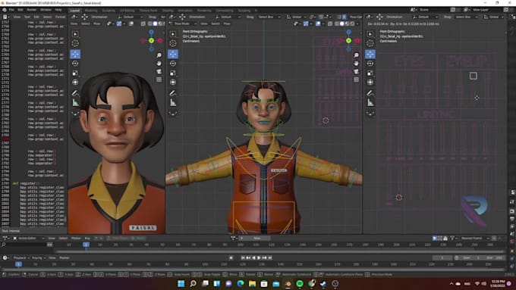
Task: Toggle auto keying record button
Action: (231, 257)
